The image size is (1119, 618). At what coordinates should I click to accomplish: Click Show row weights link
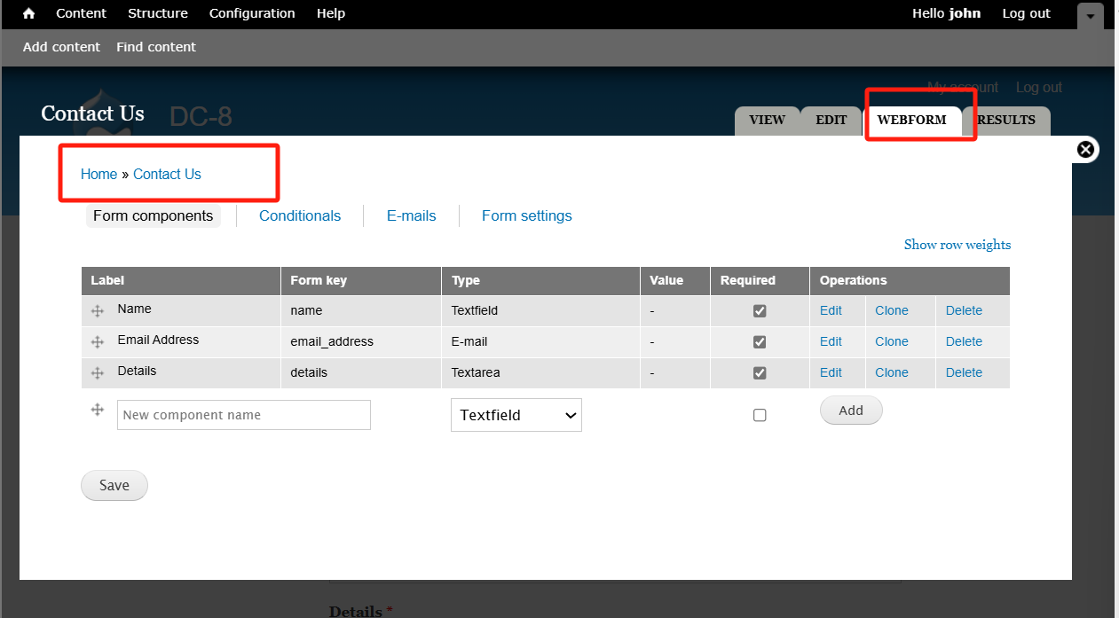pos(957,245)
